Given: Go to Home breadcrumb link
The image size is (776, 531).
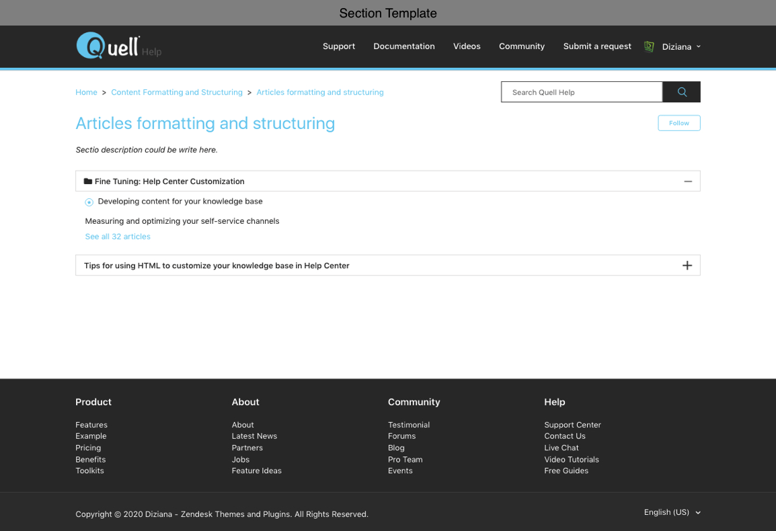Looking at the screenshot, I should 86,92.
